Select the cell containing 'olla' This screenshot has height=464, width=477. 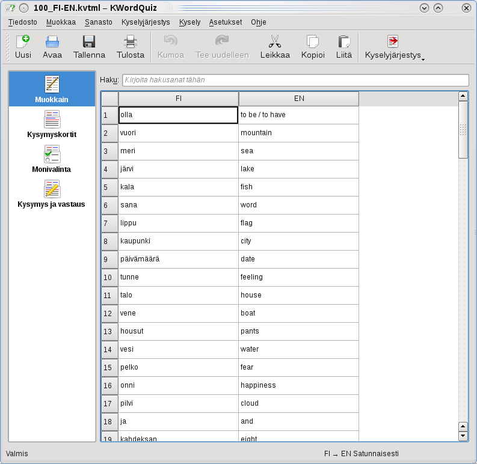click(178, 115)
